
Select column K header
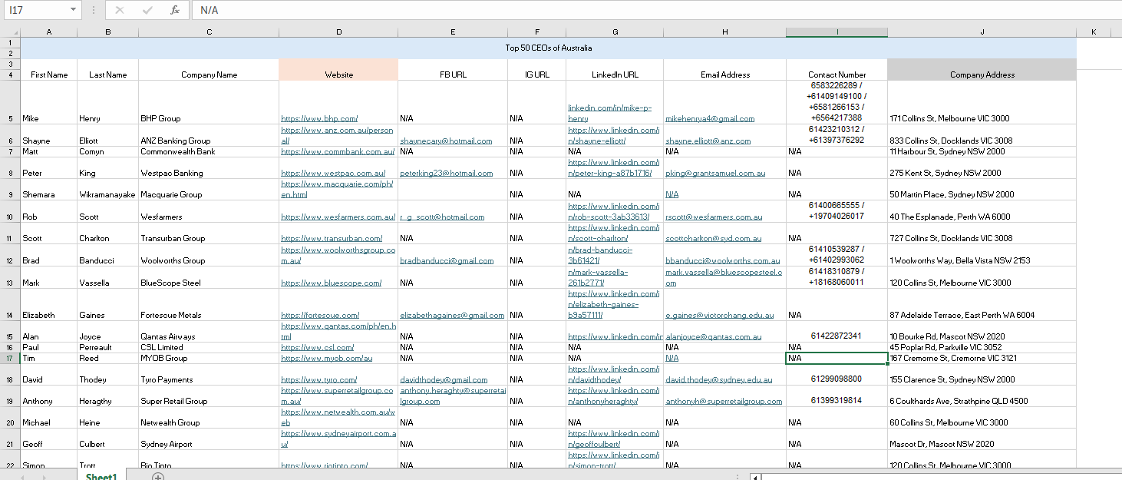(1094, 31)
